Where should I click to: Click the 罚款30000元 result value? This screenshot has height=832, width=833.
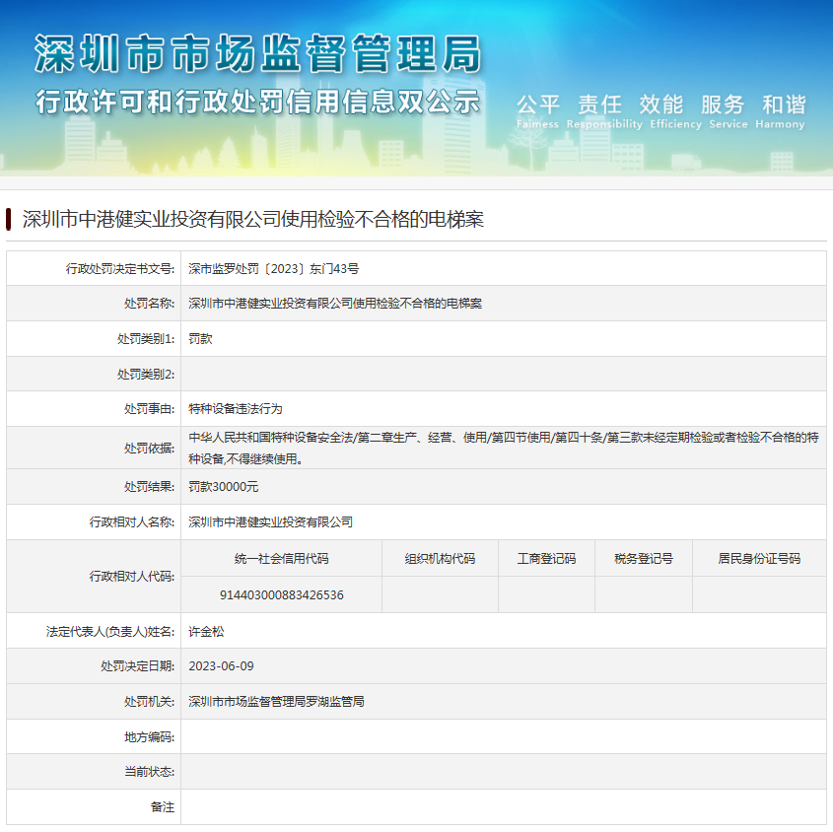click(223, 487)
